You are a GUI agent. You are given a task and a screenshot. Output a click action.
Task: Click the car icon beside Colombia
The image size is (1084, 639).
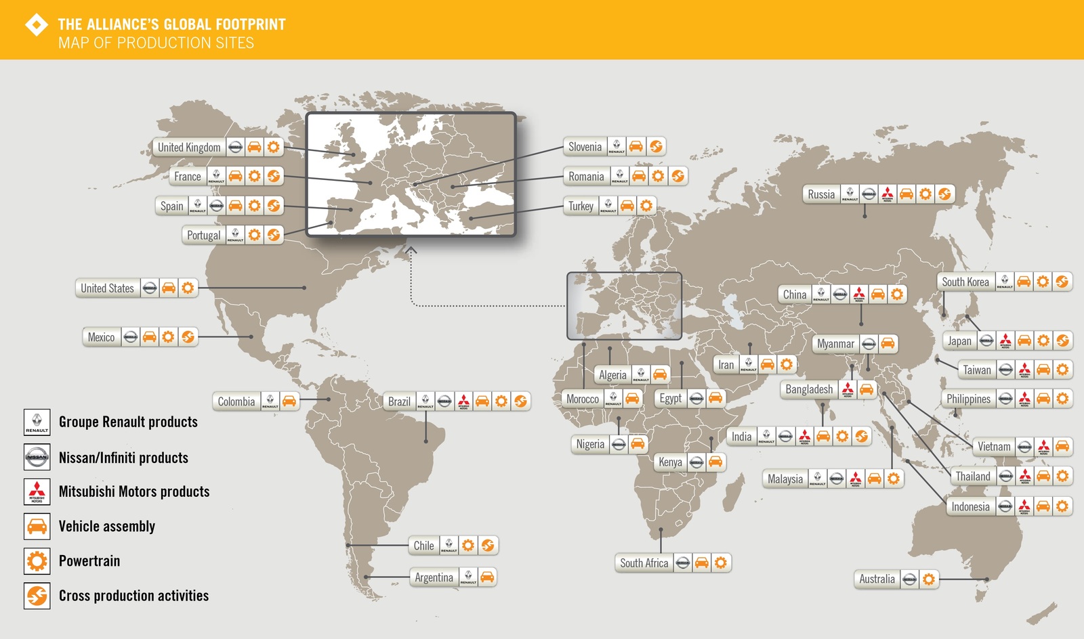click(289, 401)
